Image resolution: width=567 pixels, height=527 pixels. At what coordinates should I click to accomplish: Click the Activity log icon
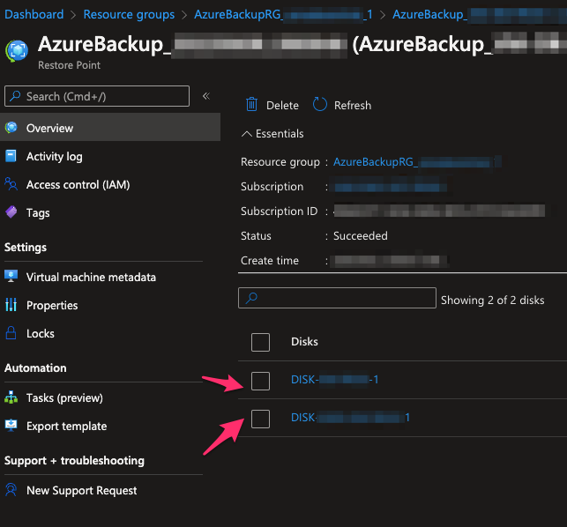11,156
